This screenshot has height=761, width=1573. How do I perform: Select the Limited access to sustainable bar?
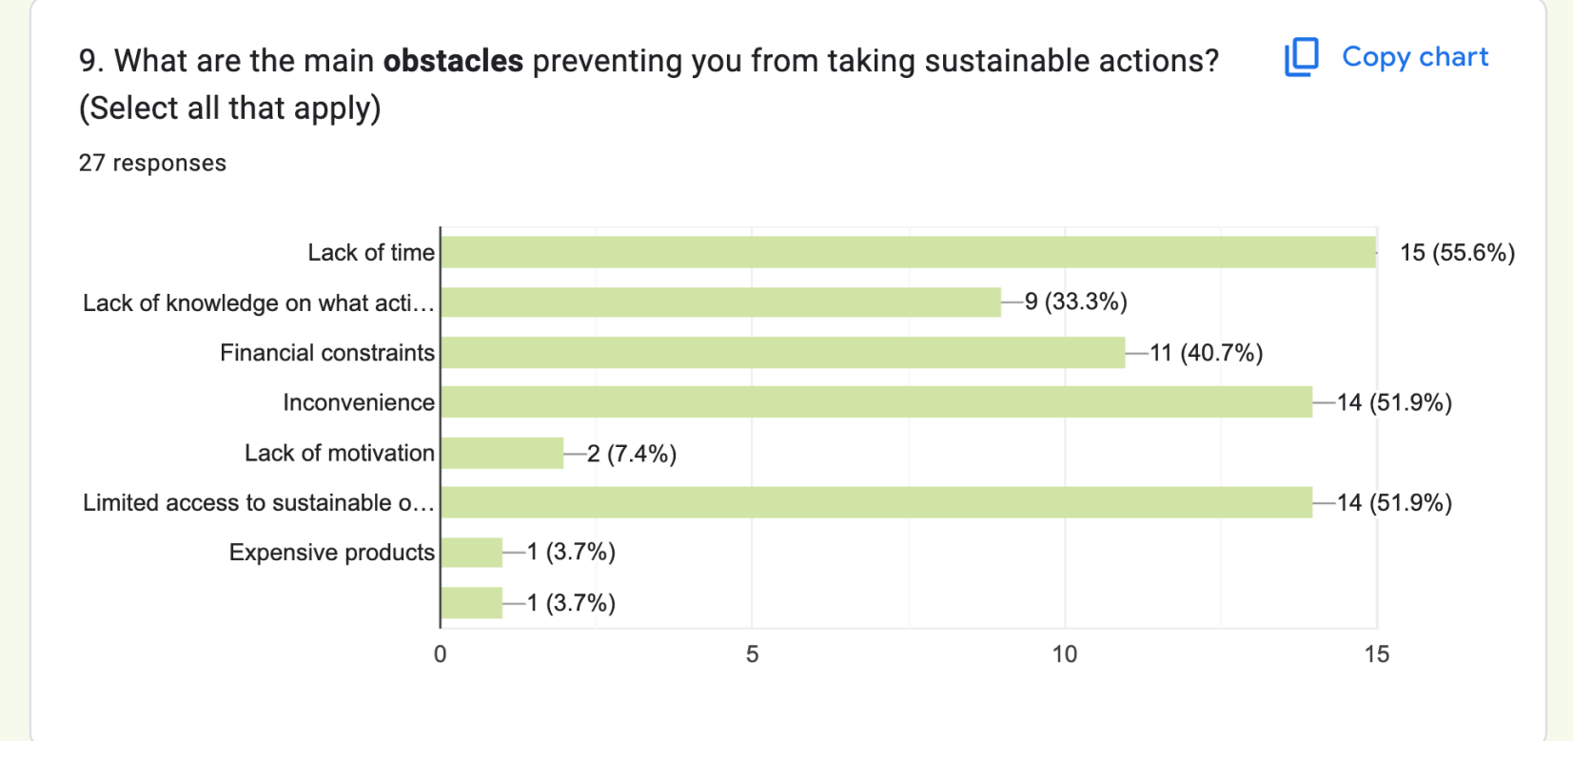click(x=876, y=502)
